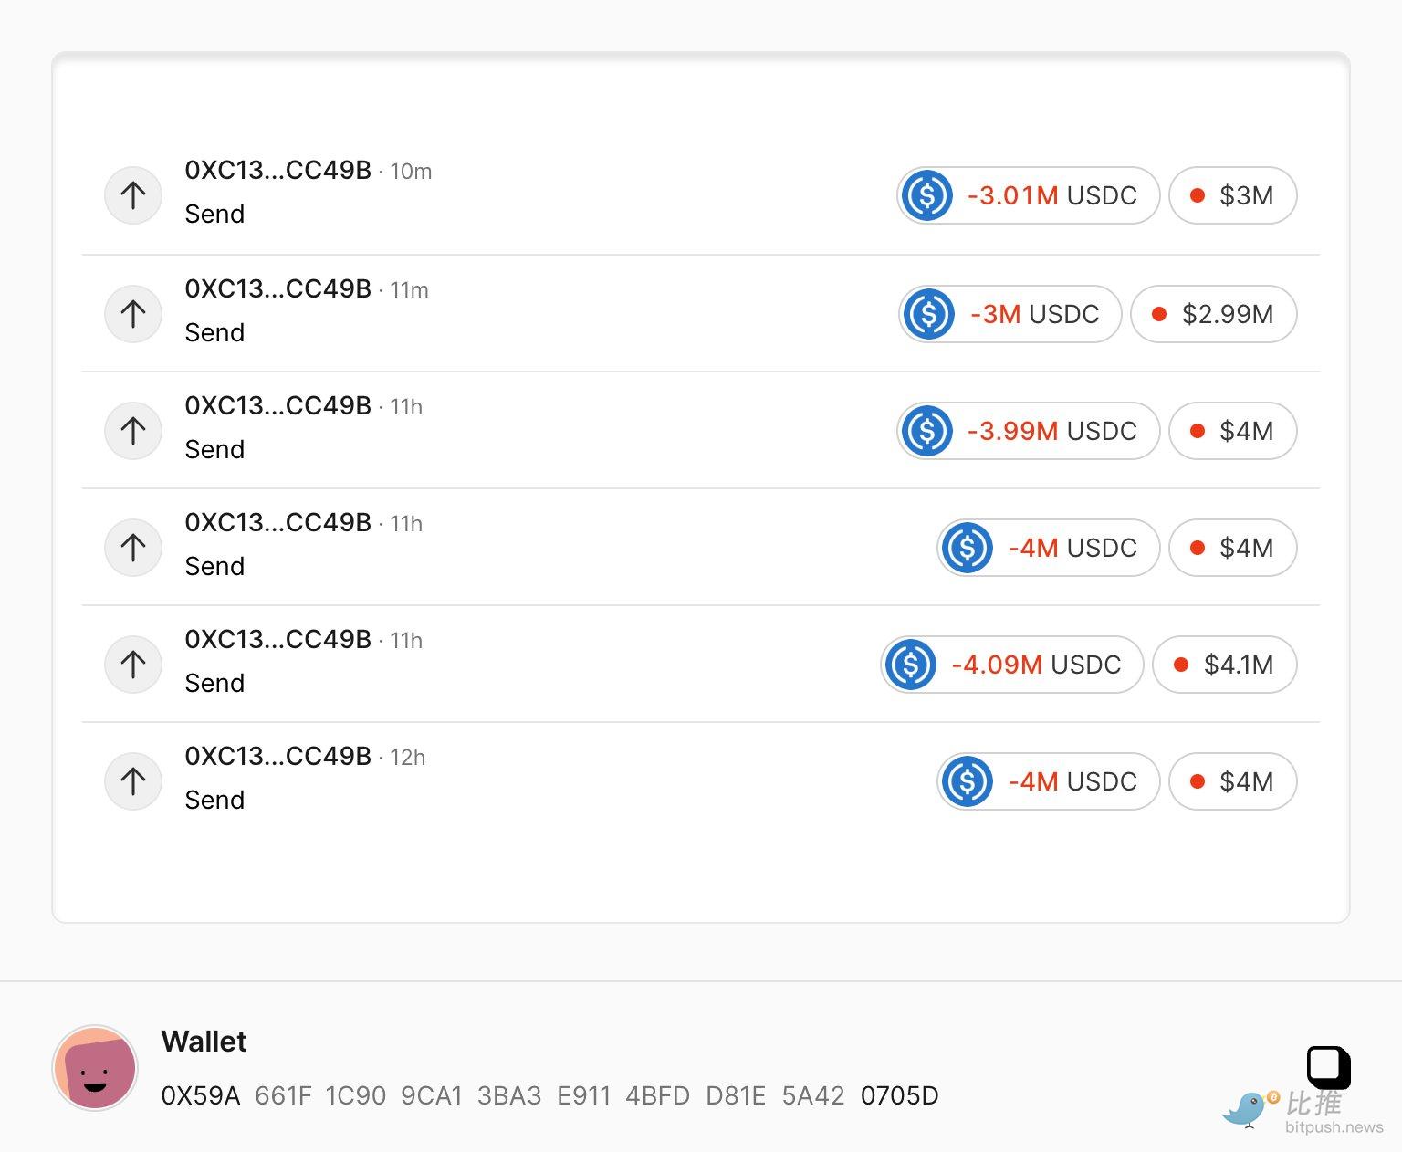Click USDC coin icon beside -3.01M

[x=927, y=195]
